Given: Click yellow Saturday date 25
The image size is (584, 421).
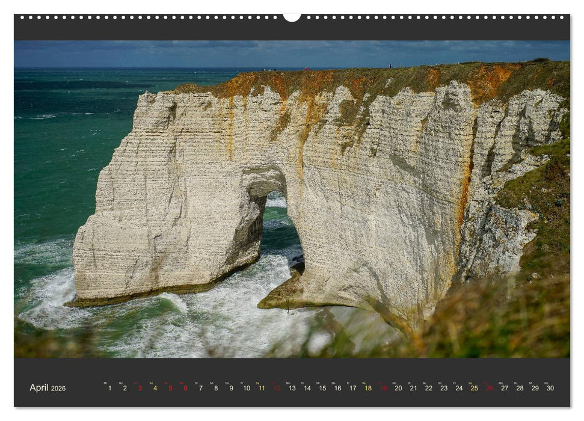Looking at the screenshot, I should tap(474, 389).
